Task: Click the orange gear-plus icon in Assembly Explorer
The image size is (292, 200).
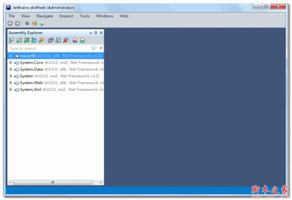Action: point(41,40)
